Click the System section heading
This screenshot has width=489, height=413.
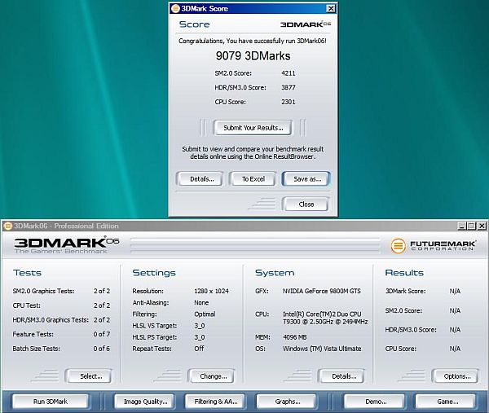coord(275,273)
